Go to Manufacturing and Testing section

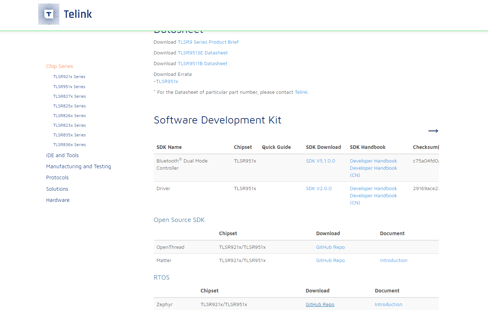(x=79, y=166)
